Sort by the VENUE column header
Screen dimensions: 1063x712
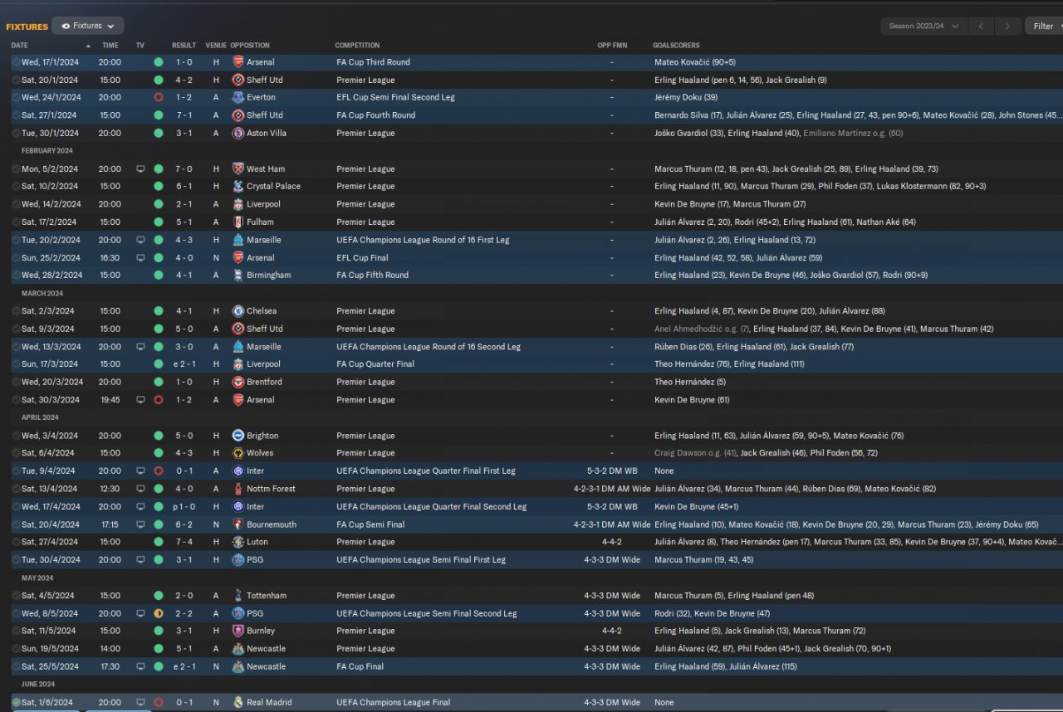(216, 46)
